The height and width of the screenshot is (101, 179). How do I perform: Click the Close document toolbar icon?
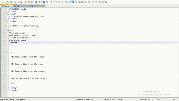point(15,2)
